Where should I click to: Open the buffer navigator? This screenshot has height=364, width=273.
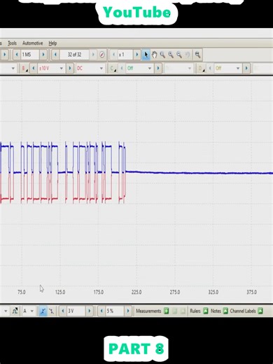102,55
